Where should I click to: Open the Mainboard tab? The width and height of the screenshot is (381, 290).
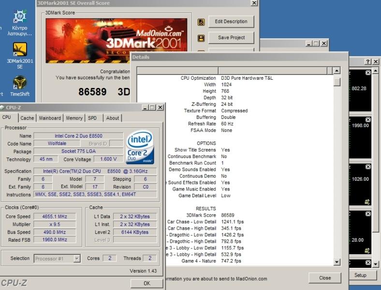[50, 118]
